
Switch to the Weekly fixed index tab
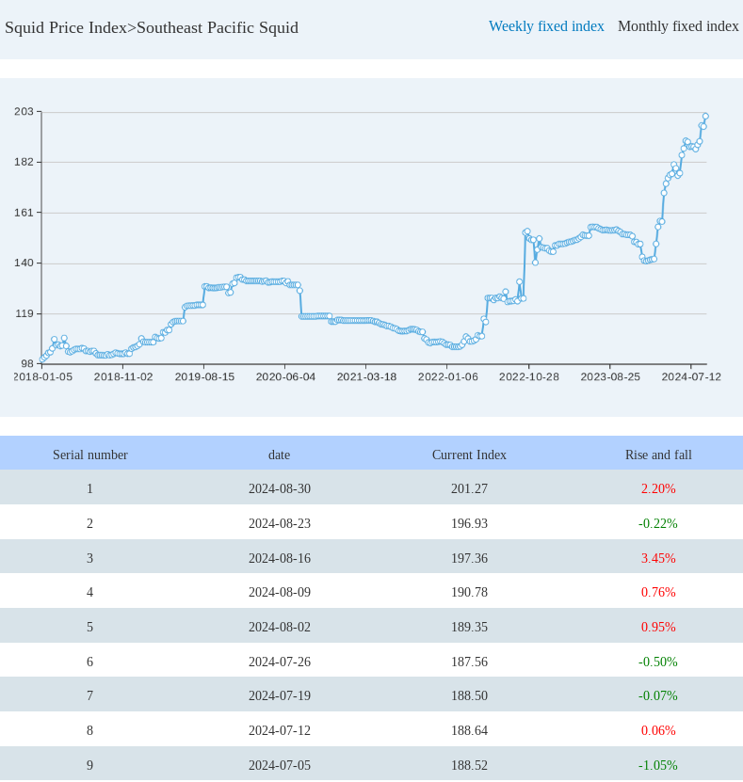pyautogui.click(x=546, y=26)
